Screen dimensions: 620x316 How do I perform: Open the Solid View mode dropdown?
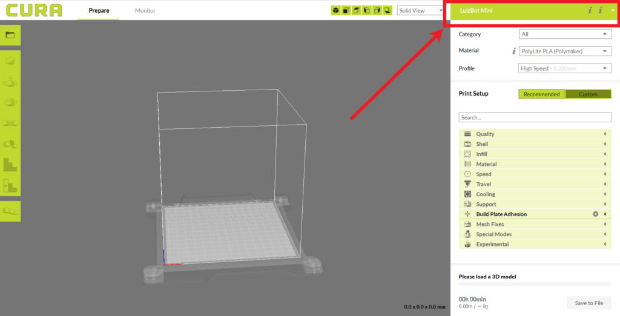(420, 11)
